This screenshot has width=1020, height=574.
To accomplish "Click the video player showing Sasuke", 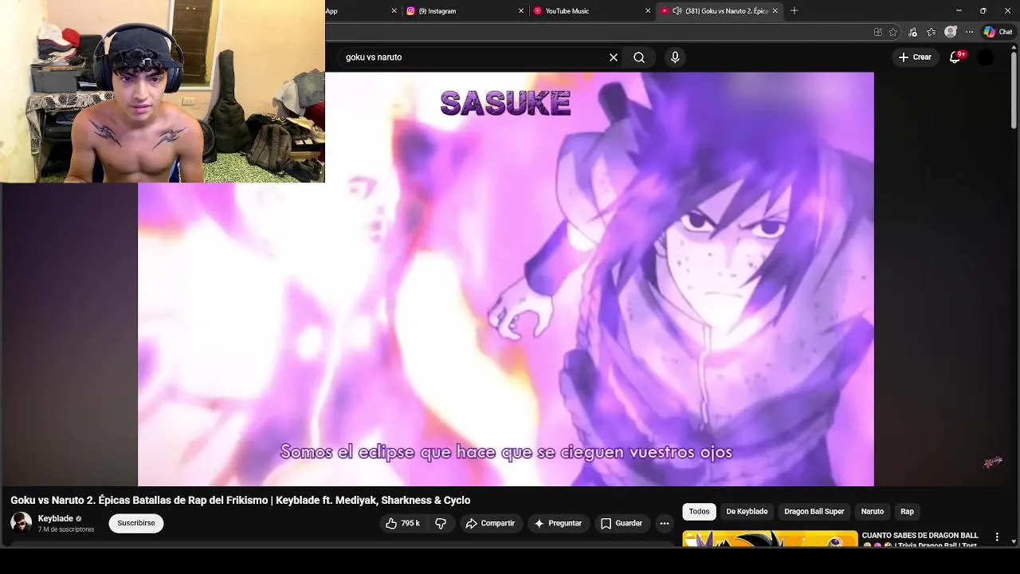I will click(x=506, y=279).
